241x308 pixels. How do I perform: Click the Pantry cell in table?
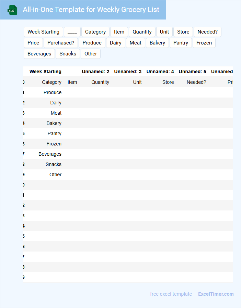(x=54, y=133)
